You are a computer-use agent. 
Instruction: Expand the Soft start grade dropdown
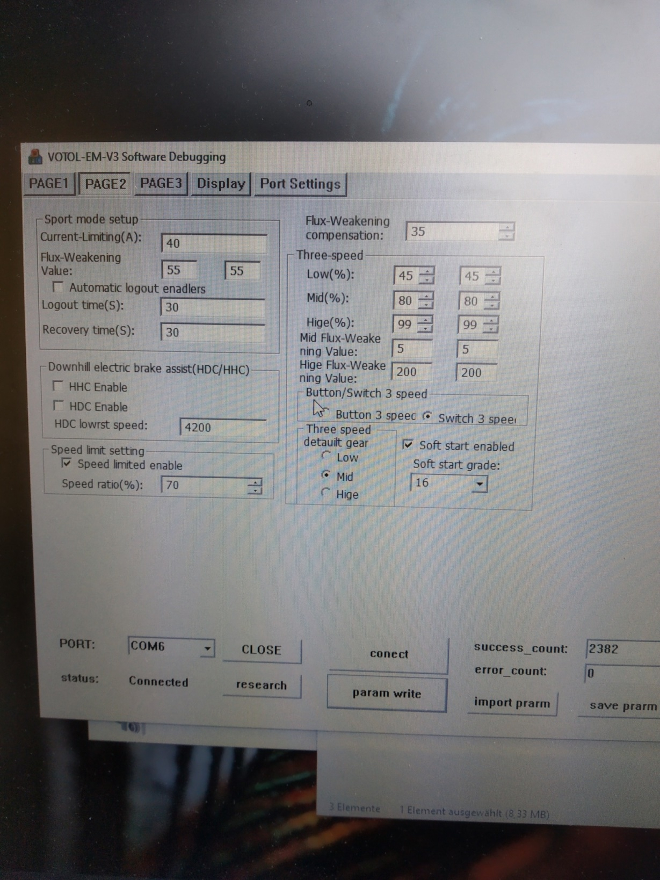pyautogui.click(x=479, y=484)
